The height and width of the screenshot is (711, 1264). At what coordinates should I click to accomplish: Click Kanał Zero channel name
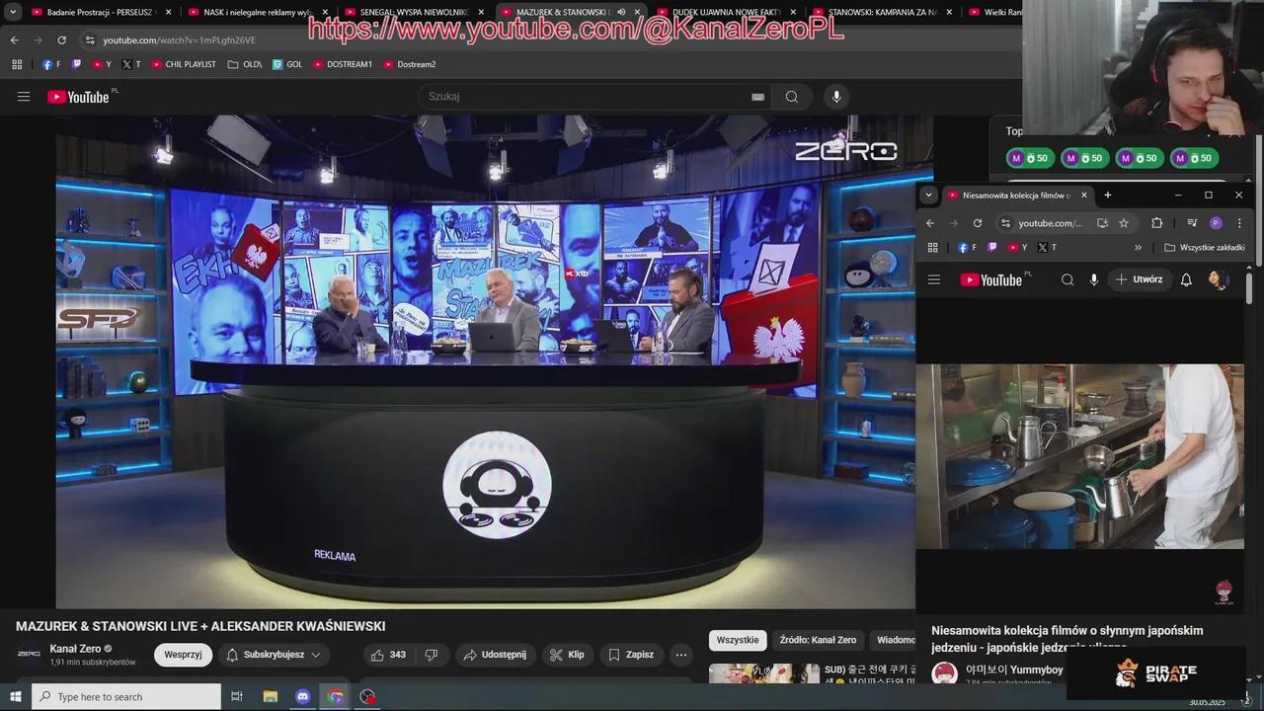click(x=76, y=649)
